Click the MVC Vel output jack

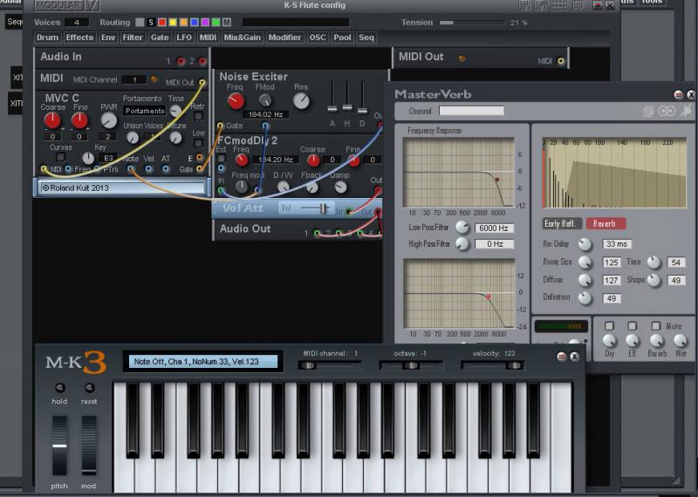point(148,169)
